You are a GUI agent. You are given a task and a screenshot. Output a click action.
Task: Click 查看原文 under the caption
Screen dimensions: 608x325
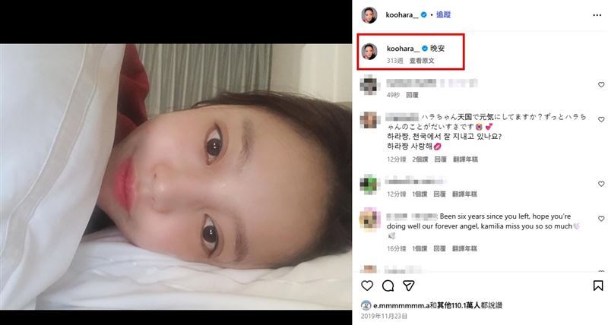[x=422, y=61]
